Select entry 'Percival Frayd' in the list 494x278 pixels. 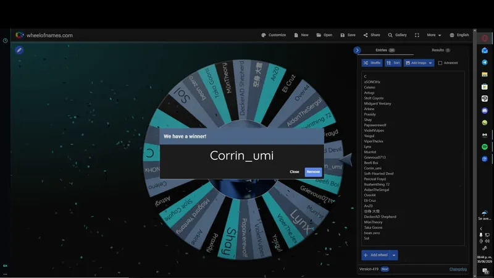[375, 179]
